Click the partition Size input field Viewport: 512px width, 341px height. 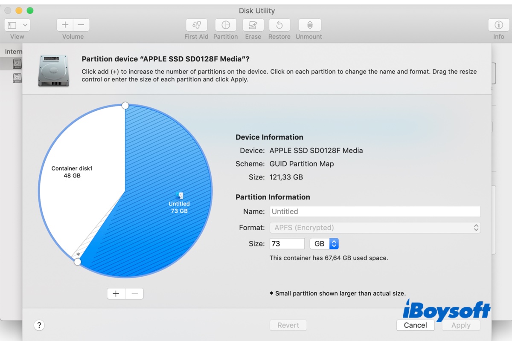point(287,244)
